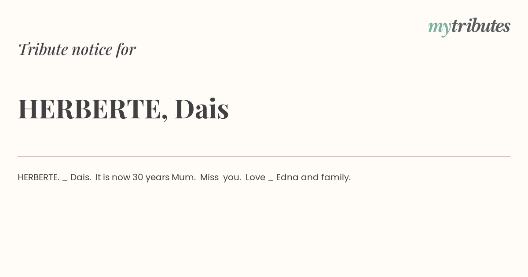Click the phrase "It is now"
This screenshot has width=528, height=277.
(x=113, y=177)
